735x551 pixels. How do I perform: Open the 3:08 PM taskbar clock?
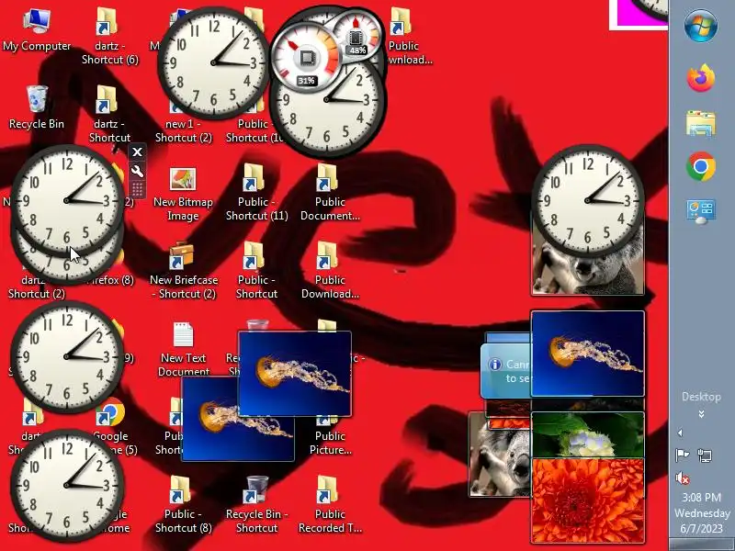click(x=701, y=512)
